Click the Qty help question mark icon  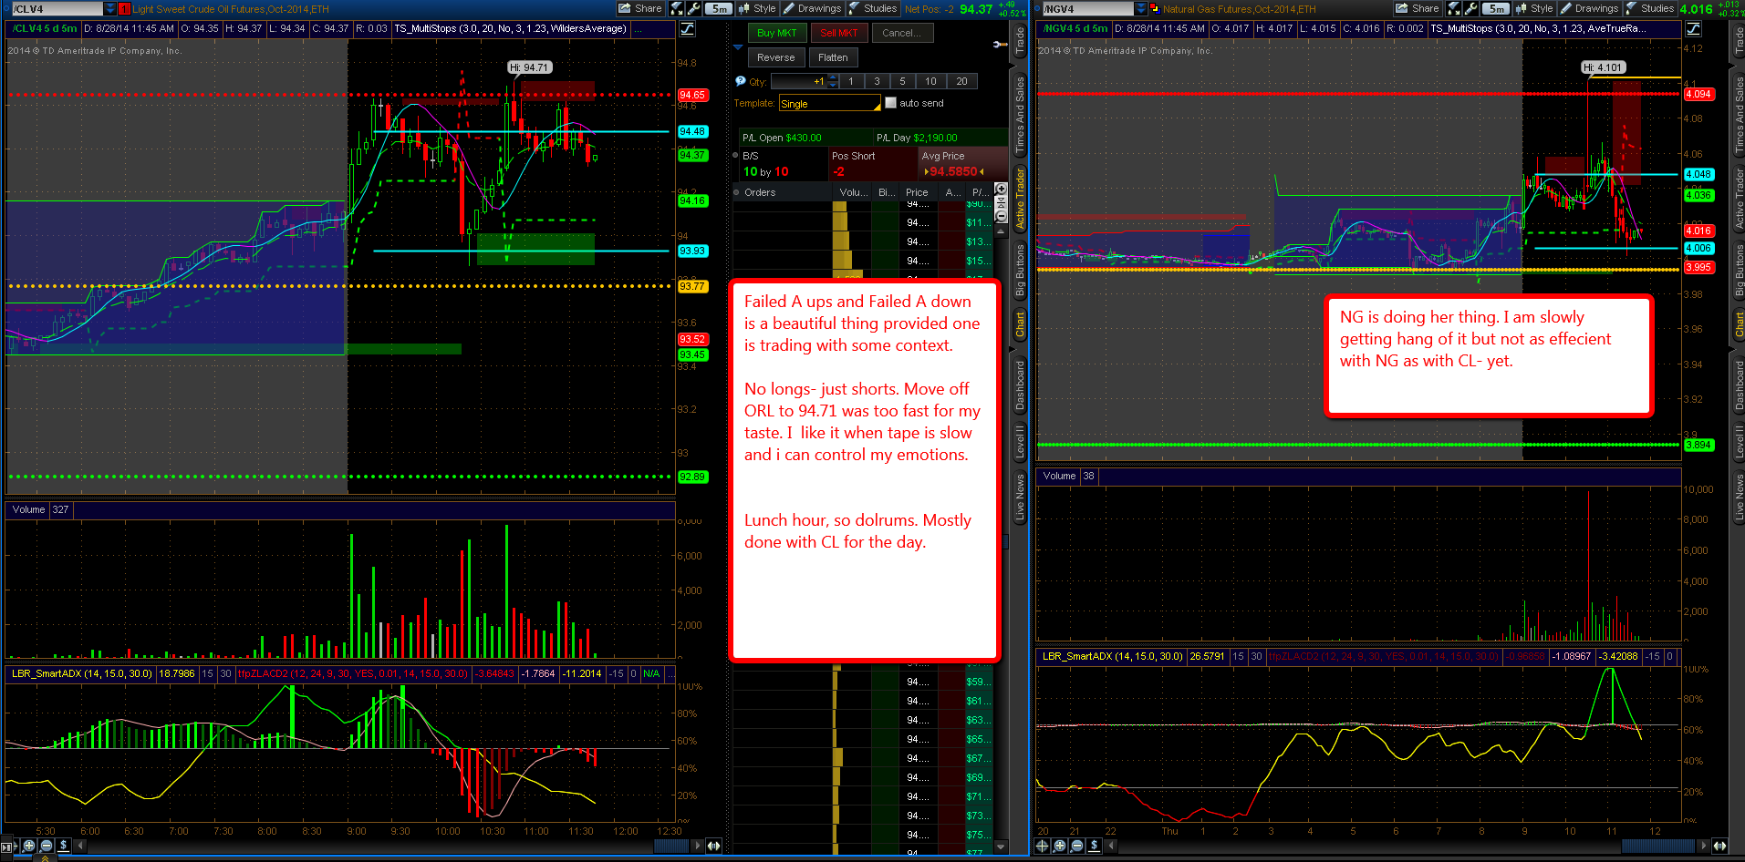tap(741, 81)
